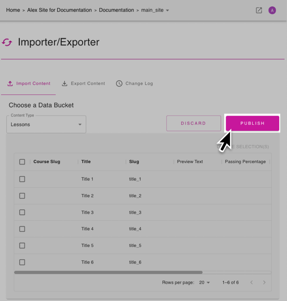
Task: Change the rows per page selector
Action: (x=204, y=282)
